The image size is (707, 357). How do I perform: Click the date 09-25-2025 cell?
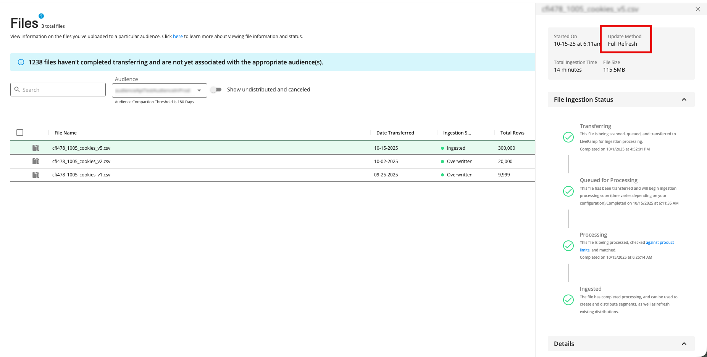tap(386, 174)
